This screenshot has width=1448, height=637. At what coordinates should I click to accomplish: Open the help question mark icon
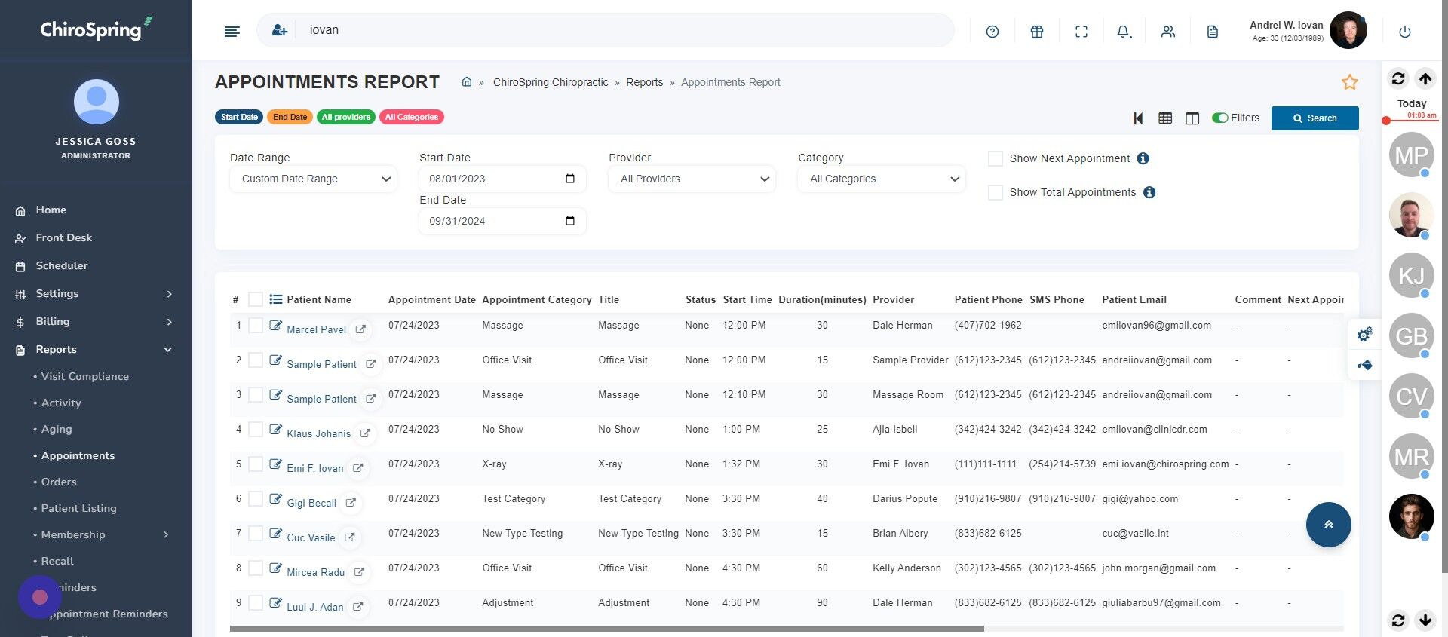click(x=992, y=32)
